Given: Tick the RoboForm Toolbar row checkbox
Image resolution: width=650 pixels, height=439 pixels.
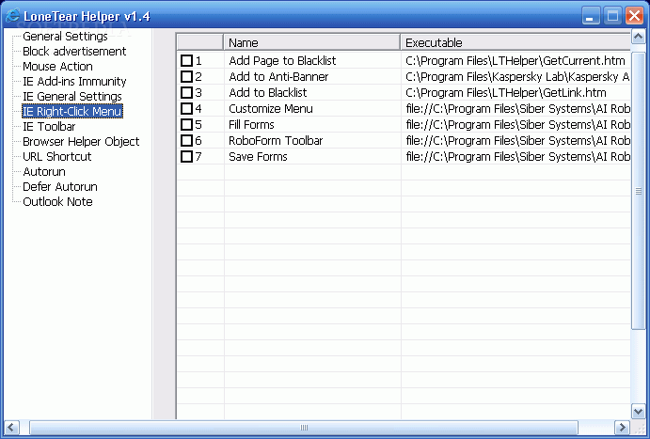Looking at the screenshot, I should (186, 141).
